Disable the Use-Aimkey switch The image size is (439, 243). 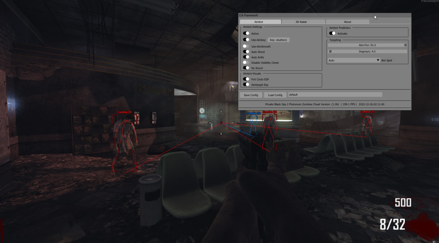246,40
